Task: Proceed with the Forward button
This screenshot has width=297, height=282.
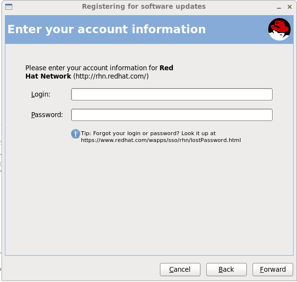Action: coord(273,269)
